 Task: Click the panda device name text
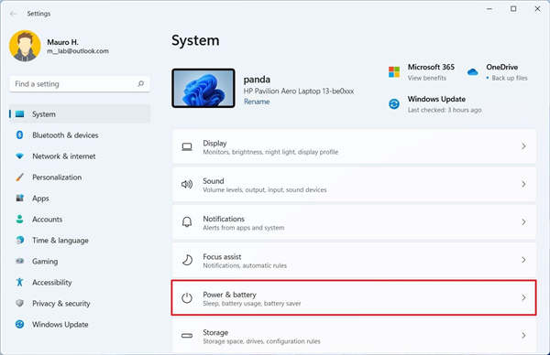[257, 80]
